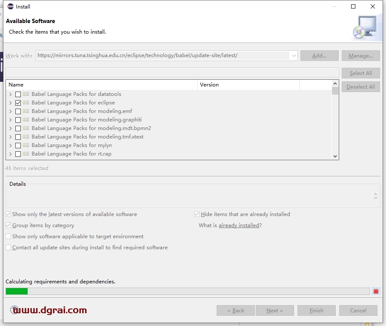The image size is (386, 326).
Task: Click the category icon for modeling.mdt.bpmn2 pack
Action: pyautogui.click(x=26, y=128)
